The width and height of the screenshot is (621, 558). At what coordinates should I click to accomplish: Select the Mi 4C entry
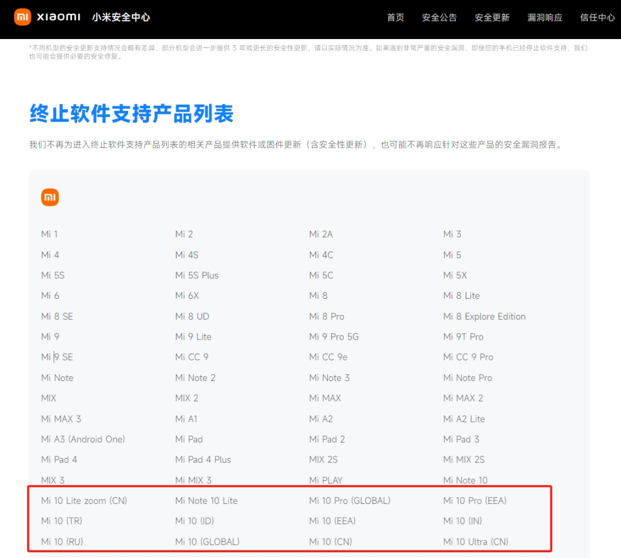tap(321, 255)
